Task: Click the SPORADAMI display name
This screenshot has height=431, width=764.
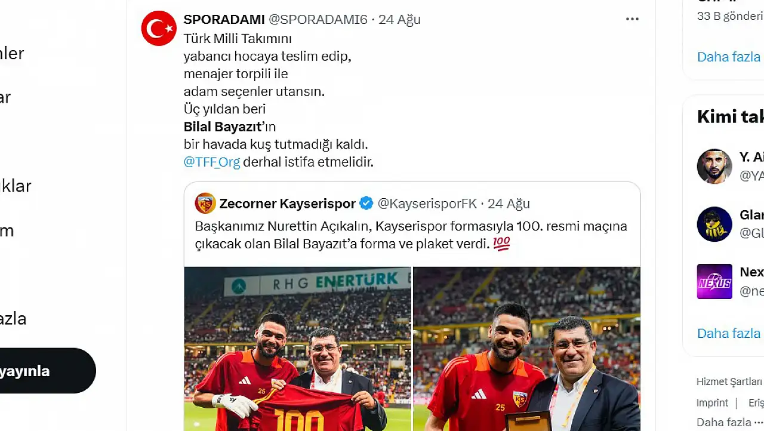Action: [x=224, y=19]
